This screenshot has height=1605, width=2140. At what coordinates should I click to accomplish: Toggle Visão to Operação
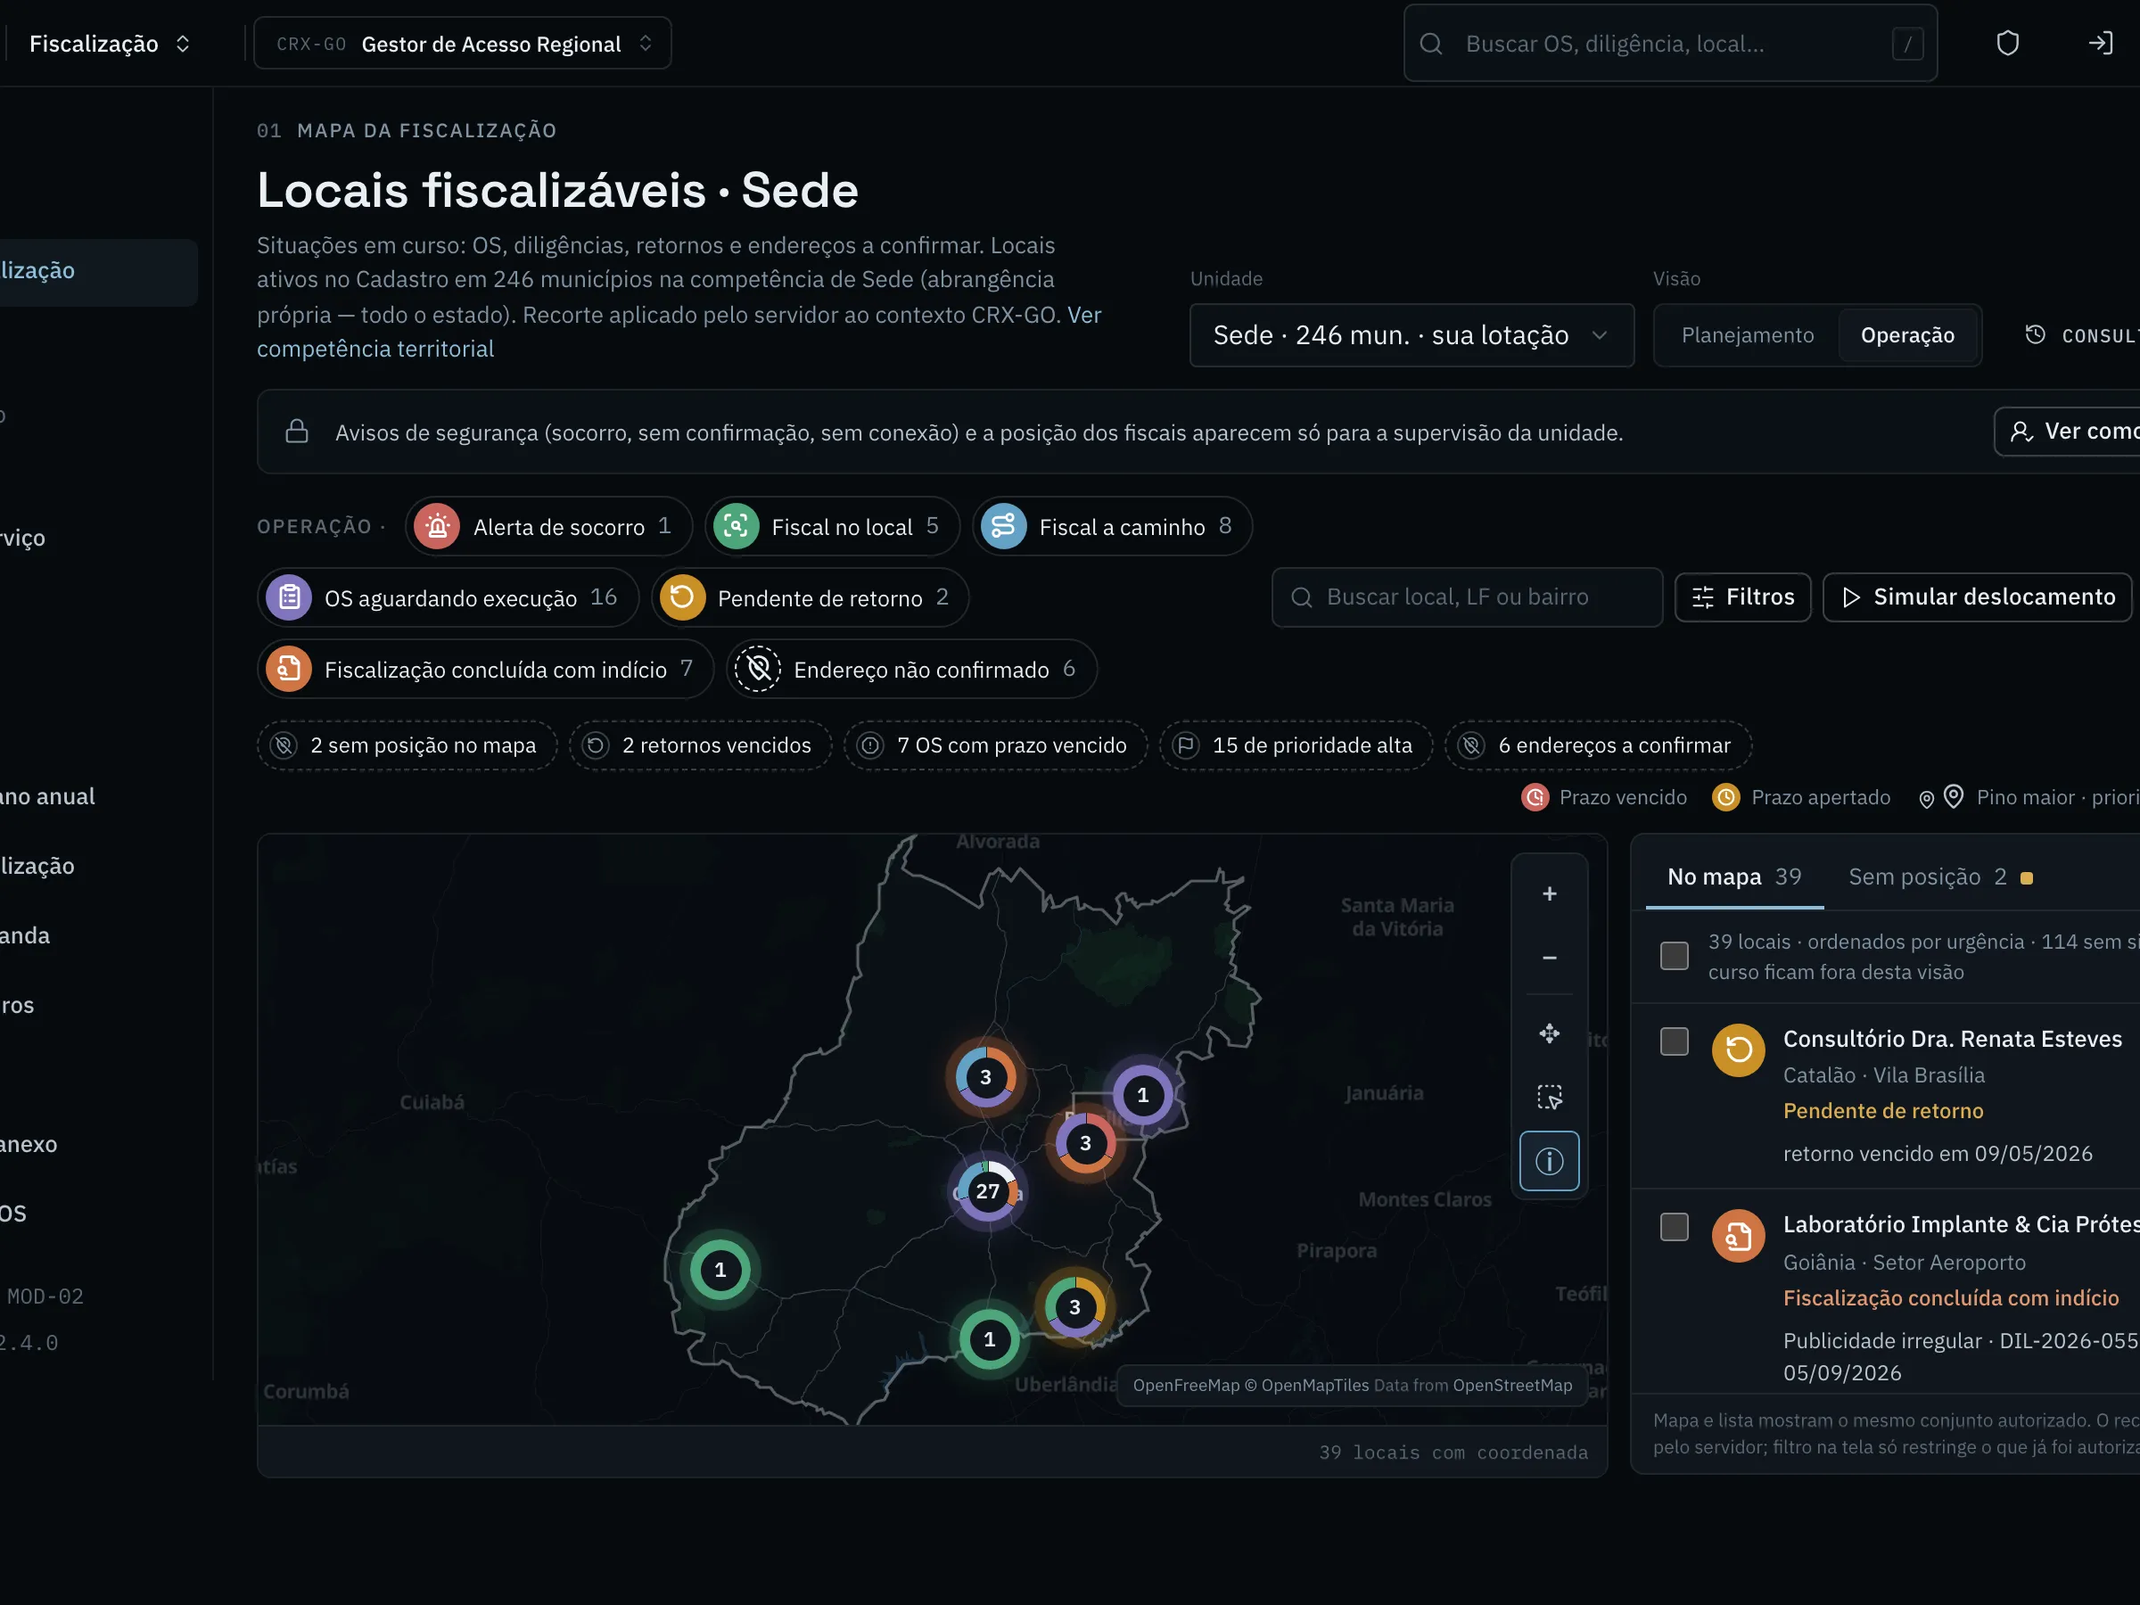point(1907,334)
